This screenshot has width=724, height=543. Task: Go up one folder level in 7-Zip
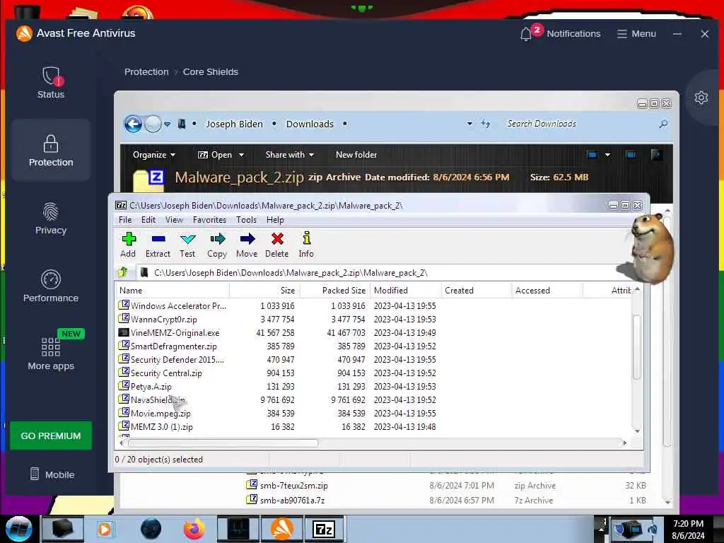123,272
